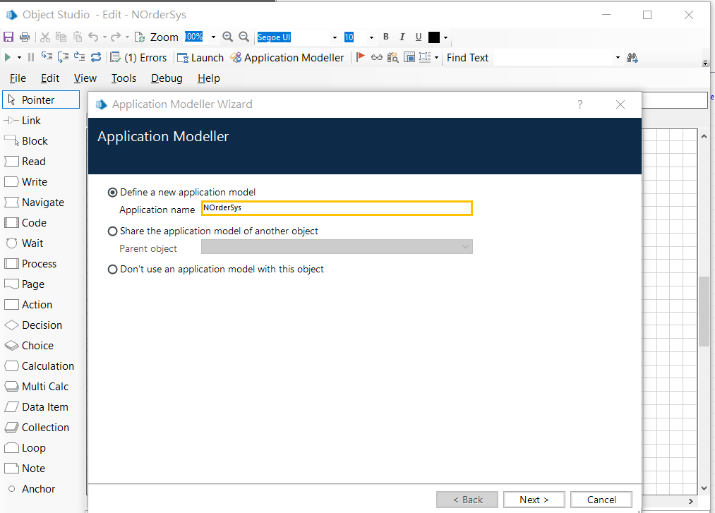Click the Zoom out magnifier icon
The width and height of the screenshot is (715, 513).
point(244,37)
